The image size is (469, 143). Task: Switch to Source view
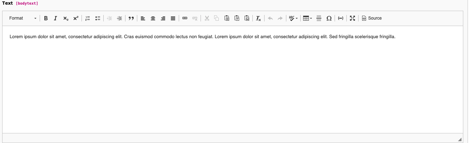click(372, 18)
